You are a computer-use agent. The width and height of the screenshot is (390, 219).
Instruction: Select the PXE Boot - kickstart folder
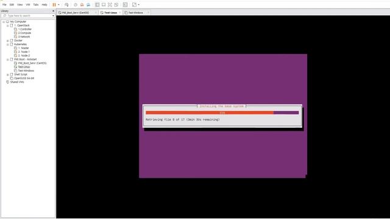(26, 60)
